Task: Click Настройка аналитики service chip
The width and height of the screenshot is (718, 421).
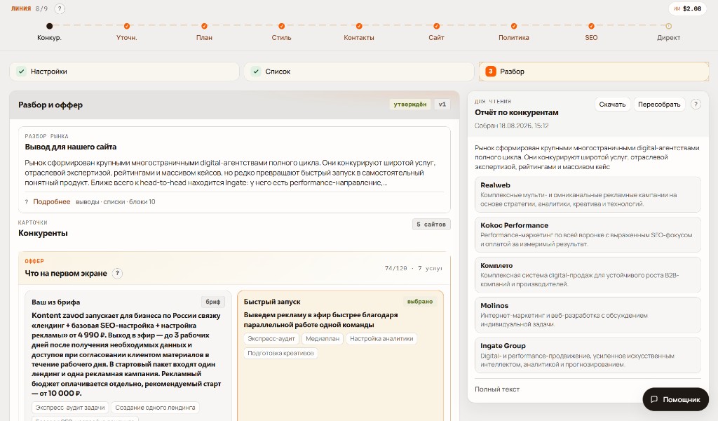Action: pos(381,339)
